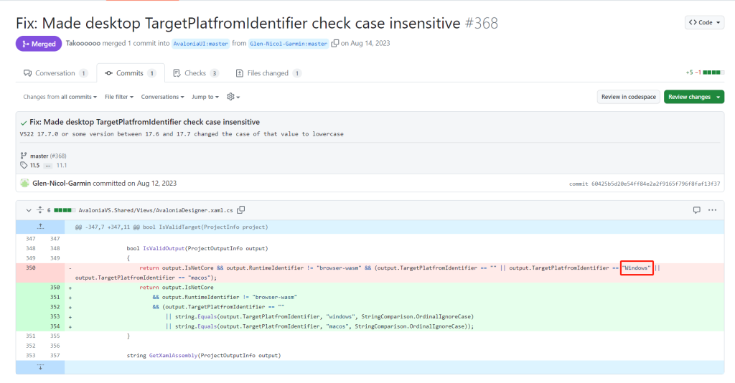
Task: Open the file options ellipsis menu
Action: [x=712, y=210]
